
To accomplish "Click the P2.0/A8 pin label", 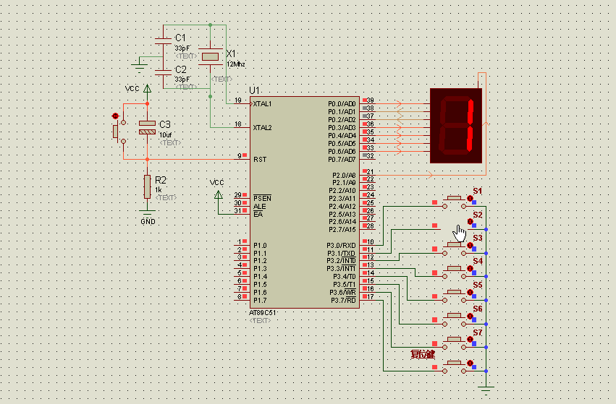I will click(x=344, y=175).
